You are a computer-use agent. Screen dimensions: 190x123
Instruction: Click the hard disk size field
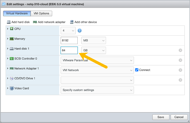click(69, 50)
